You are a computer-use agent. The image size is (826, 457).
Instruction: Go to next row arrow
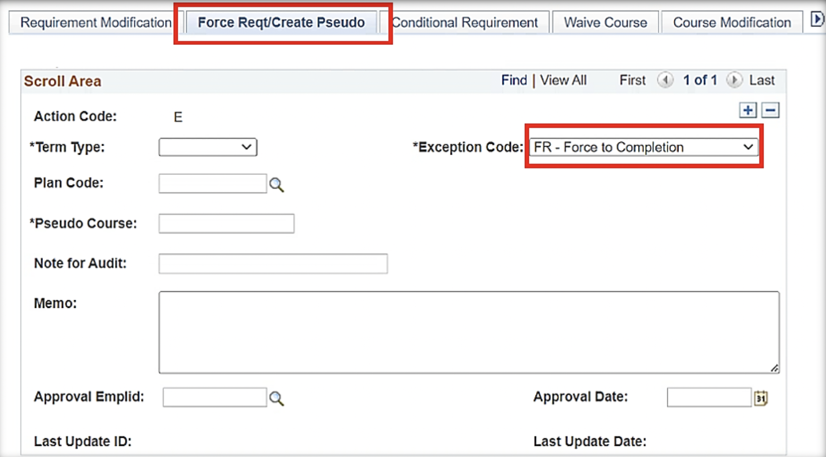(x=734, y=80)
